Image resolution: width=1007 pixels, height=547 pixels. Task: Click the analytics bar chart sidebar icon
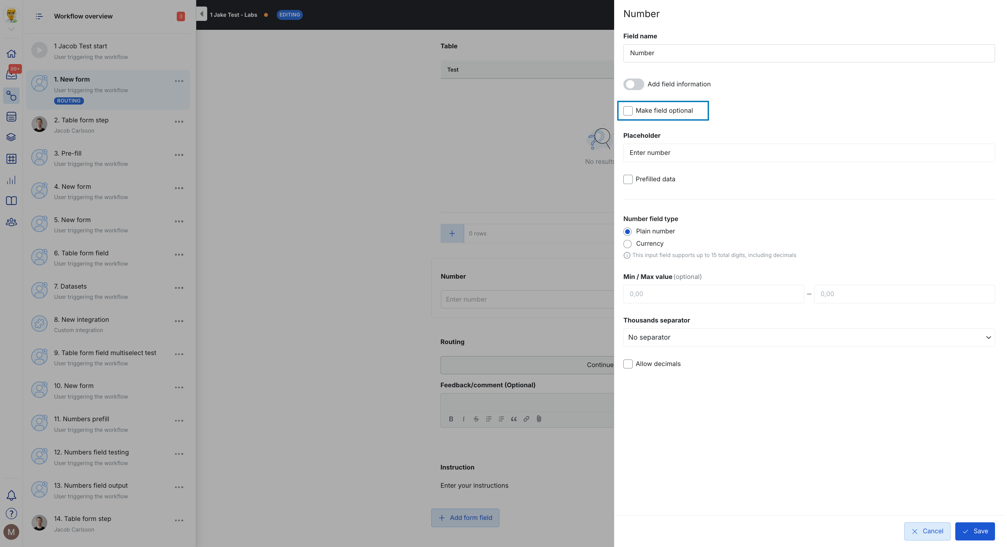[11, 180]
